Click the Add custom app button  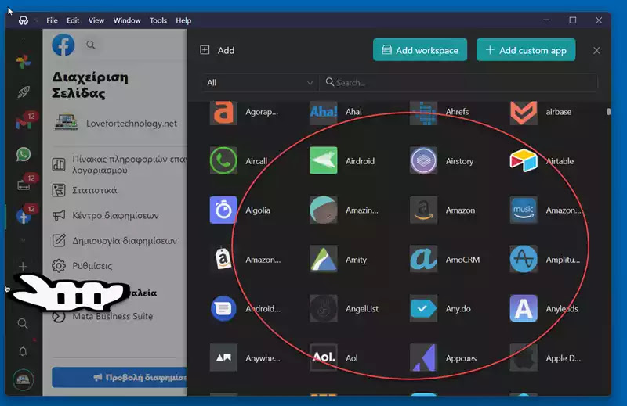click(x=526, y=50)
